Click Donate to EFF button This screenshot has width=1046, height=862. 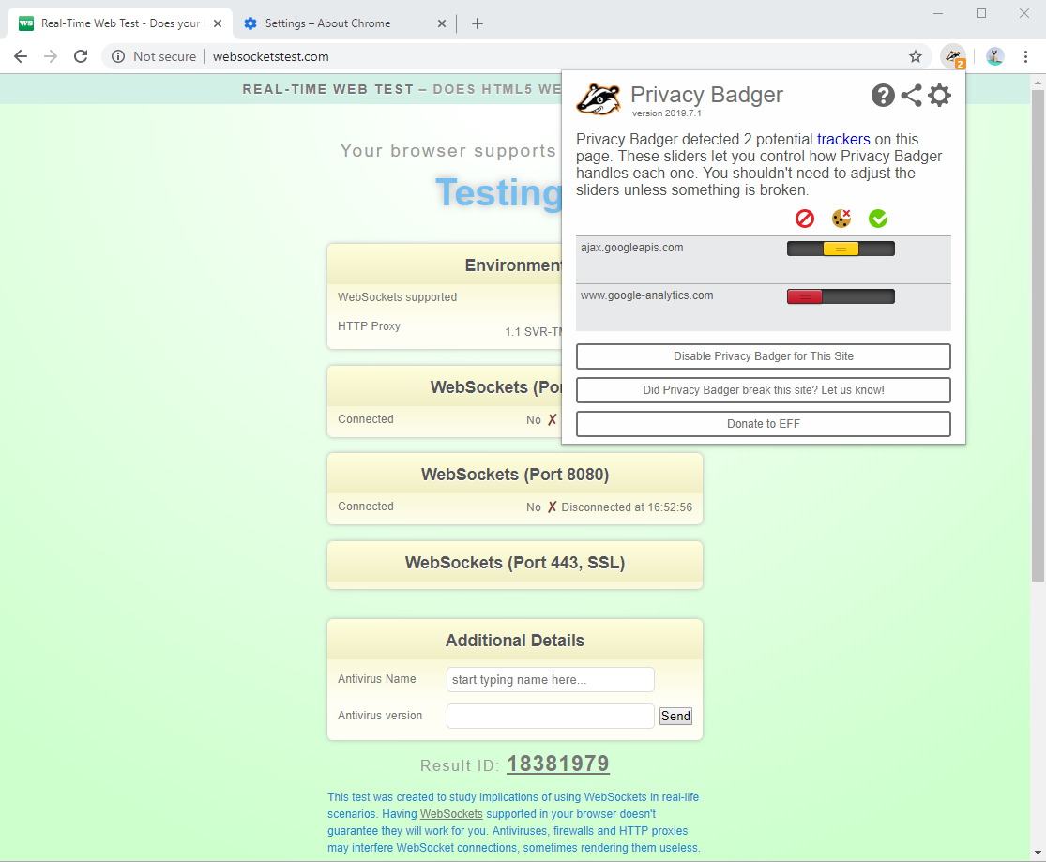coord(763,424)
